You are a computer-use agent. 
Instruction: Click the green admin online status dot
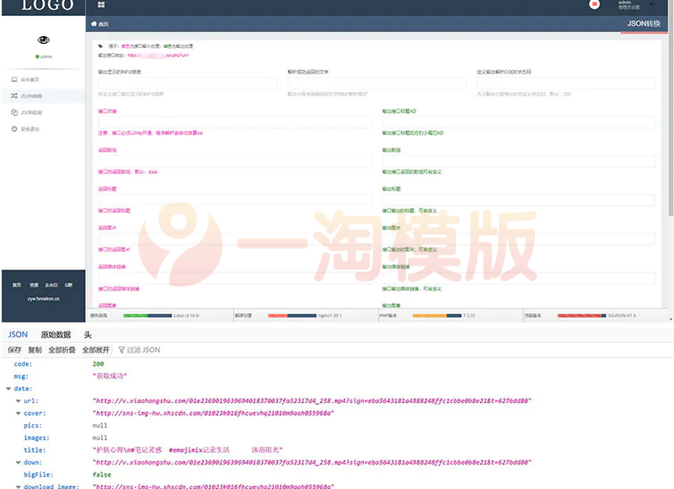37,56
